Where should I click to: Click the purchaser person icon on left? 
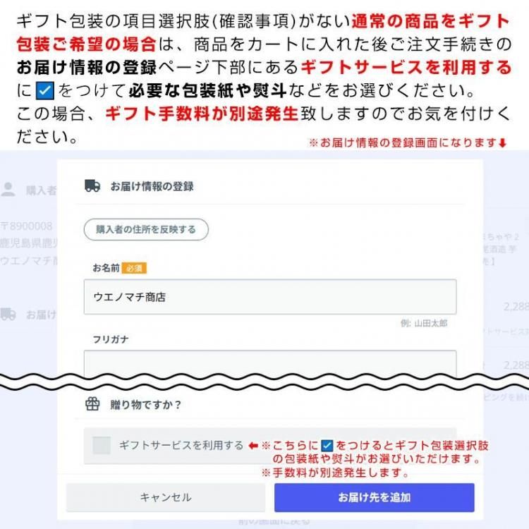(8, 190)
